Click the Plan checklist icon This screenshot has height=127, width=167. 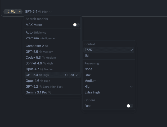[x=8, y=12]
